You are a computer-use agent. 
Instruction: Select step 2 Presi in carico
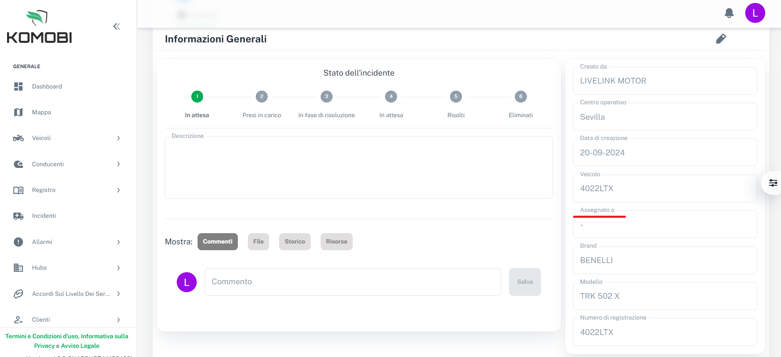[x=262, y=97]
